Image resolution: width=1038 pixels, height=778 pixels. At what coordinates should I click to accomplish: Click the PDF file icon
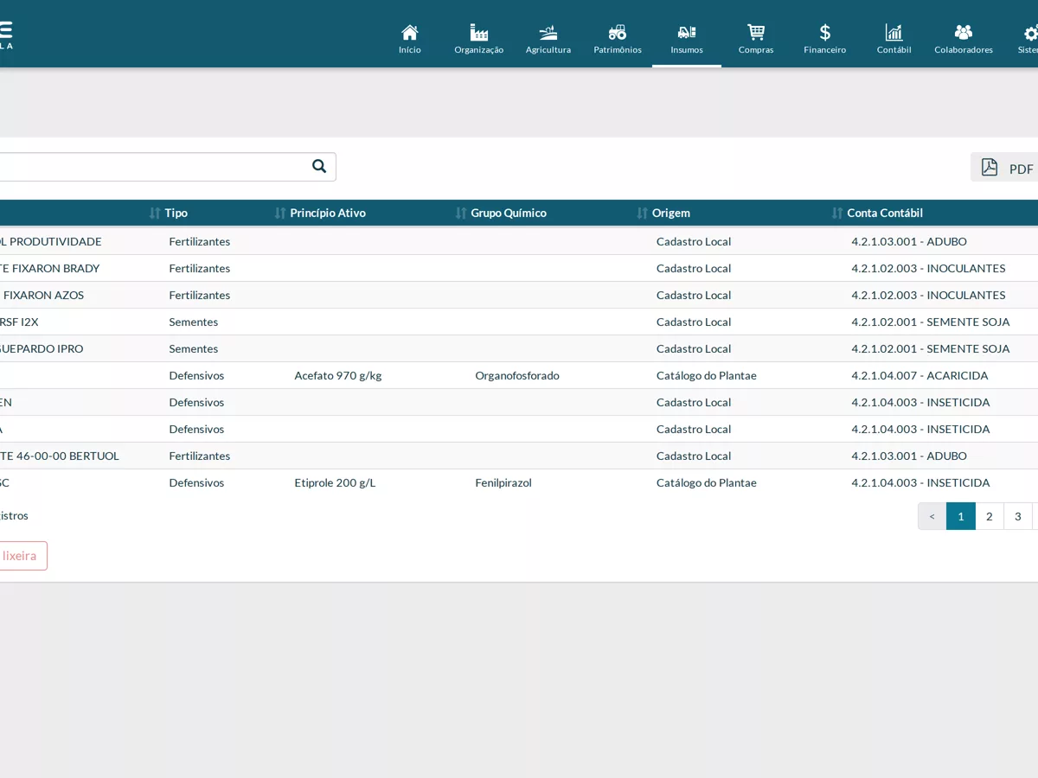pos(990,168)
